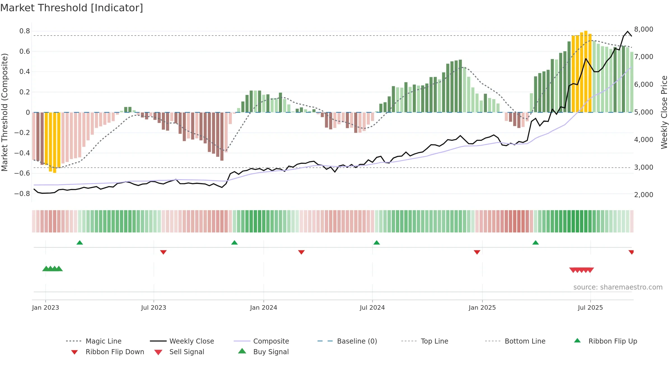Viewport: 672px width, 378px height.
Task: Toggle the Sell Signal legend entry
Action: point(179,352)
